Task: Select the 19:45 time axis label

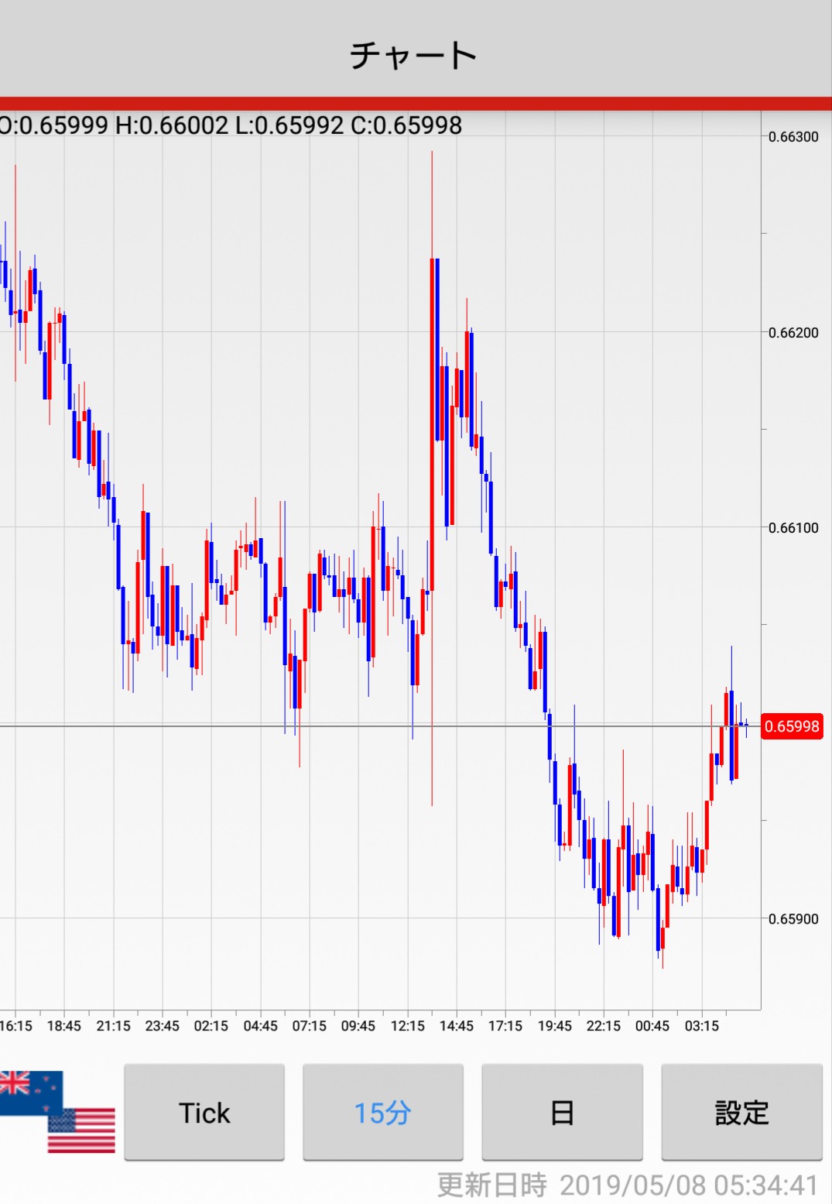Action: point(554,1026)
